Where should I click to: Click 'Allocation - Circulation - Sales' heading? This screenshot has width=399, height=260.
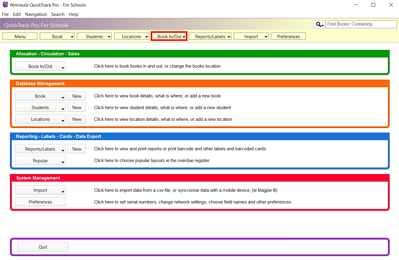click(48, 54)
